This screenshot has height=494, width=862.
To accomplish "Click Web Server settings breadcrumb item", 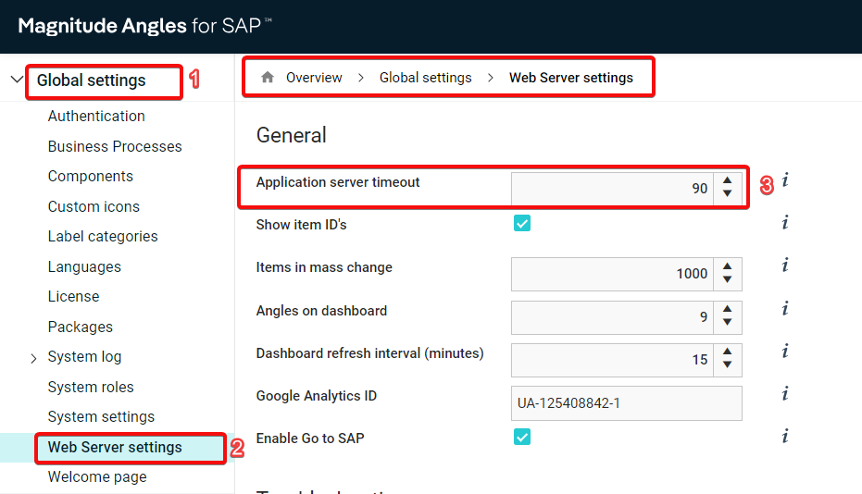I will (x=570, y=78).
